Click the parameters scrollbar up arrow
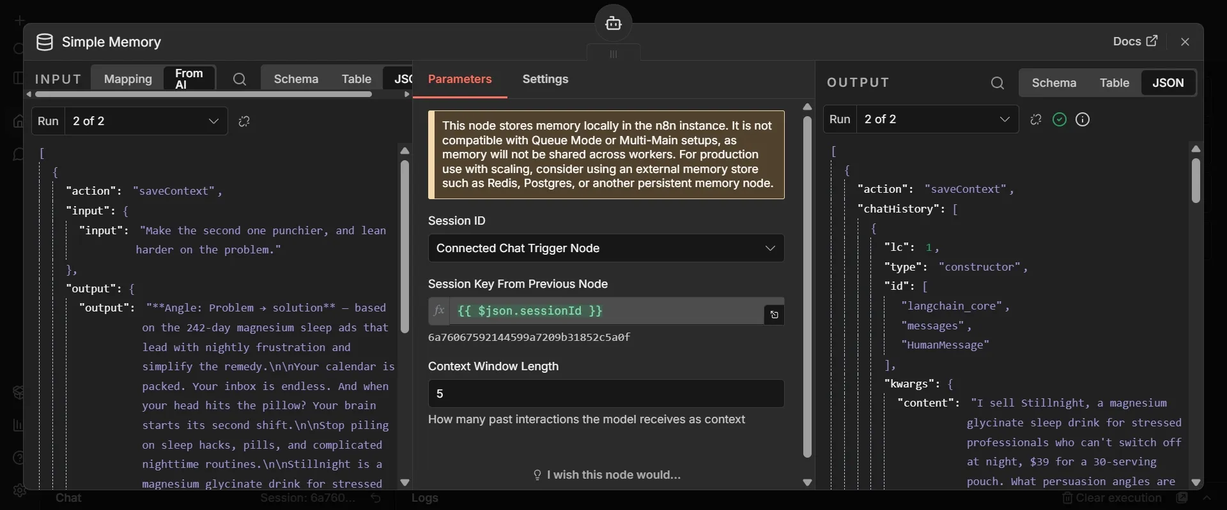The width and height of the screenshot is (1227, 510). (807, 107)
